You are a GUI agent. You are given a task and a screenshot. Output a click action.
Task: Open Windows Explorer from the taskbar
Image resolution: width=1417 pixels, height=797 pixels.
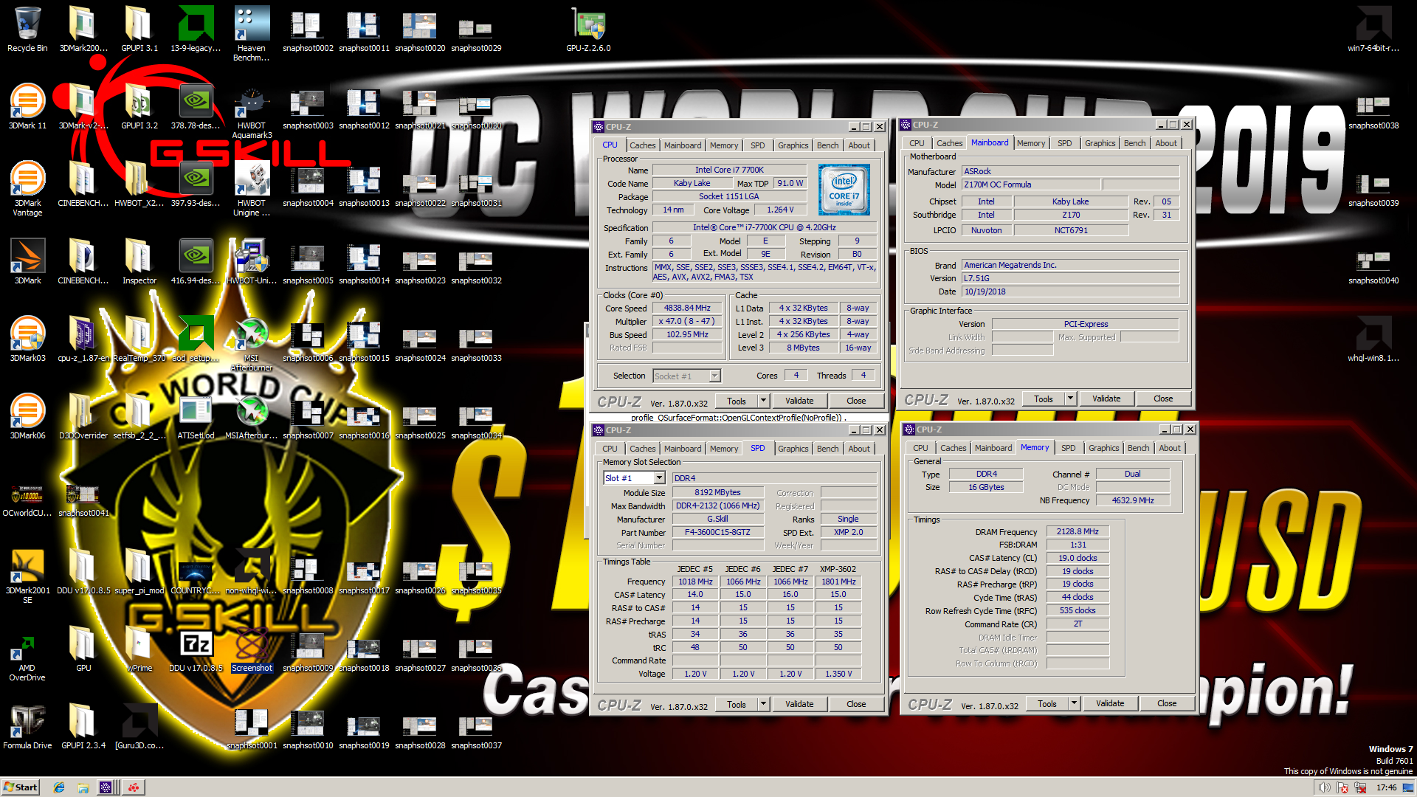pos(83,787)
